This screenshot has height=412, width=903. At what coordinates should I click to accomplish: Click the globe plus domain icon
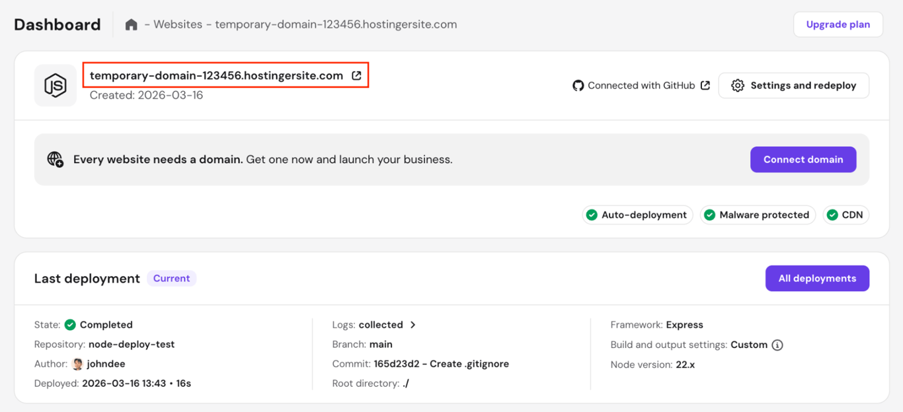[56, 159]
